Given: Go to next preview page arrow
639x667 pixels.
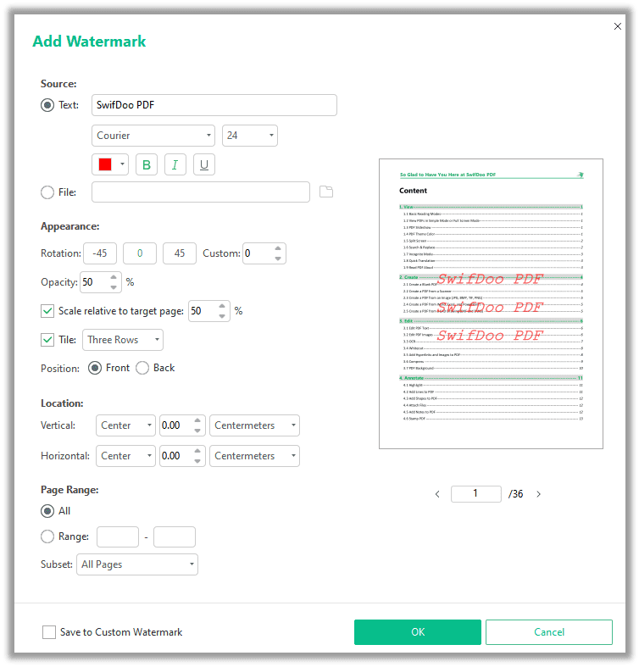Looking at the screenshot, I should tap(539, 494).
